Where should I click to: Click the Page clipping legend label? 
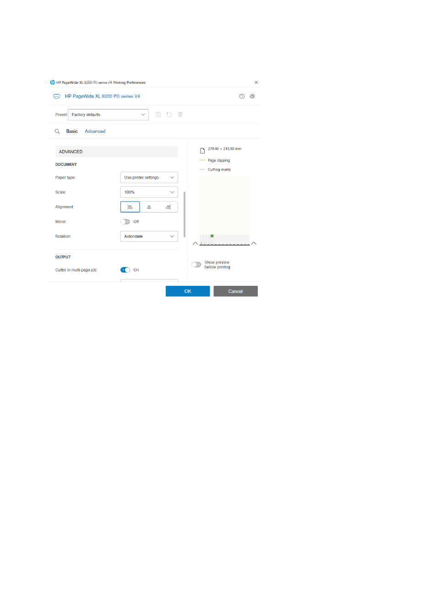click(x=219, y=161)
